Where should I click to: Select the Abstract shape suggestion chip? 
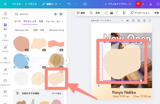56,30
